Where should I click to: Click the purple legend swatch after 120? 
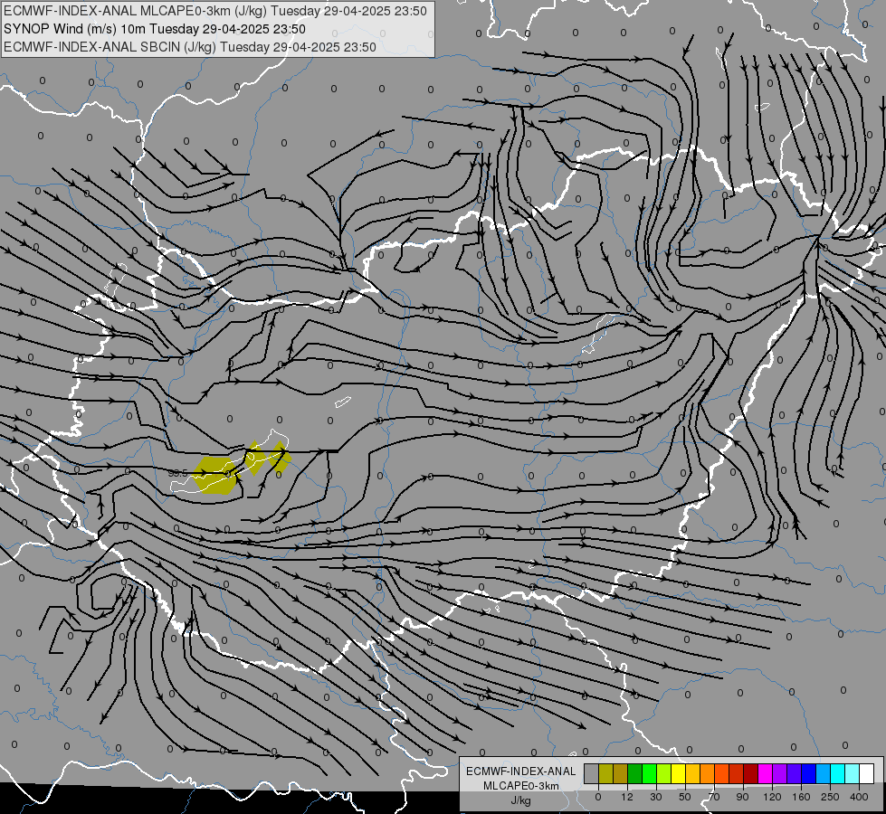(x=780, y=773)
